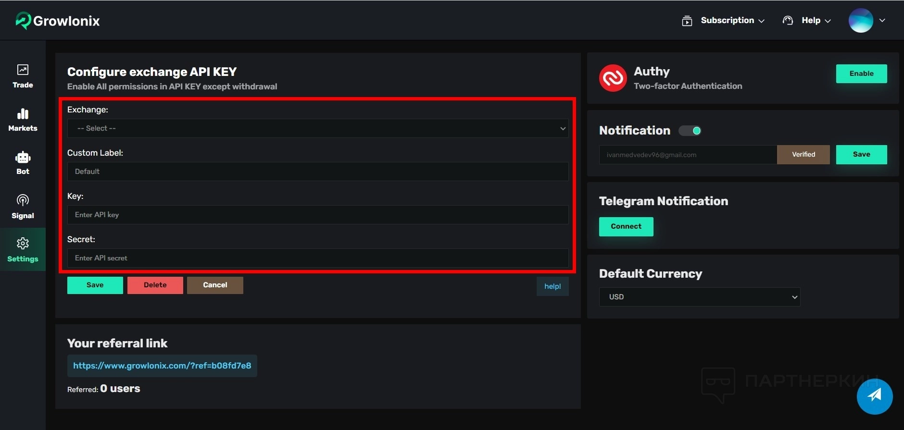Expand the profile chevron arrow
This screenshot has width=904, height=430.
click(882, 21)
